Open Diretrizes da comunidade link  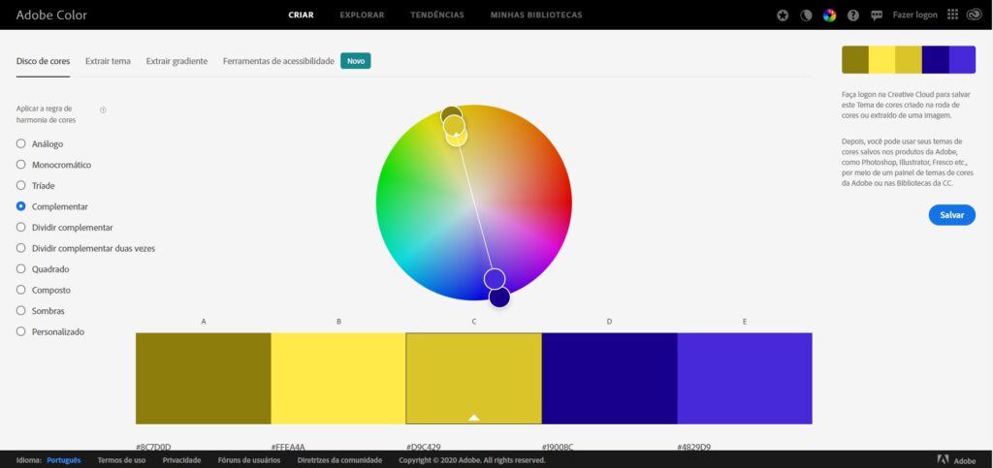click(x=339, y=460)
